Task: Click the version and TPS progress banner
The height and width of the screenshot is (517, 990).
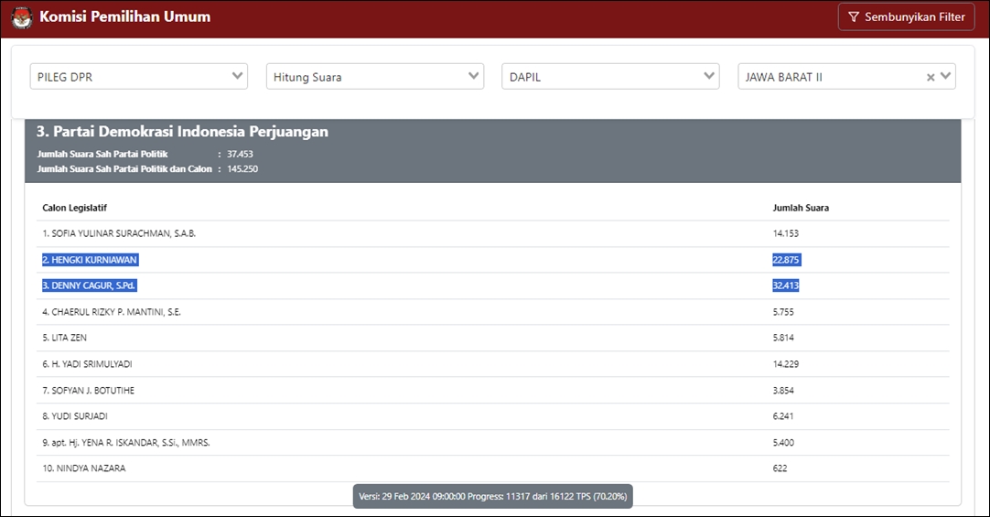Action: click(x=492, y=496)
